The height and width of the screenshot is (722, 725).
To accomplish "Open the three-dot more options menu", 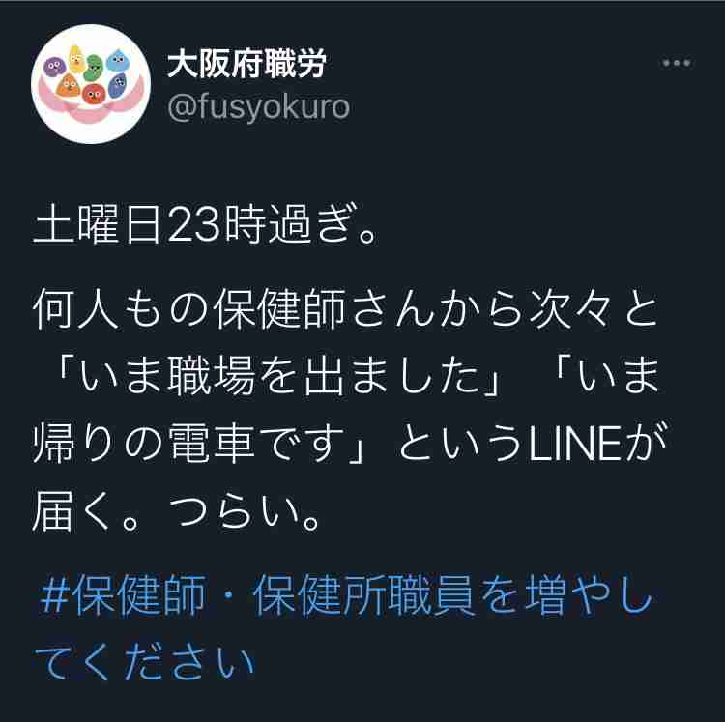I will [x=677, y=63].
